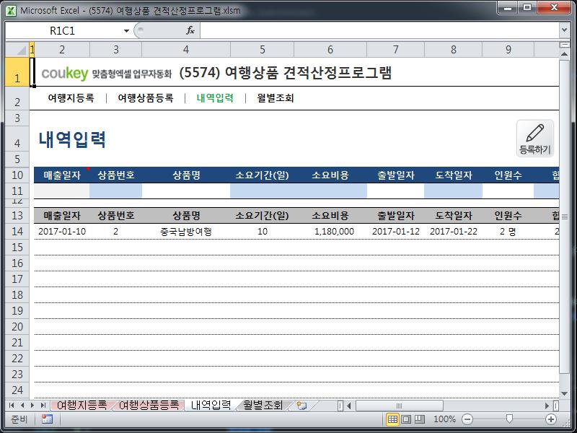Open the 내역입력 navigation link
The height and width of the screenshot is (433, 577).
[x=215, y=98]
